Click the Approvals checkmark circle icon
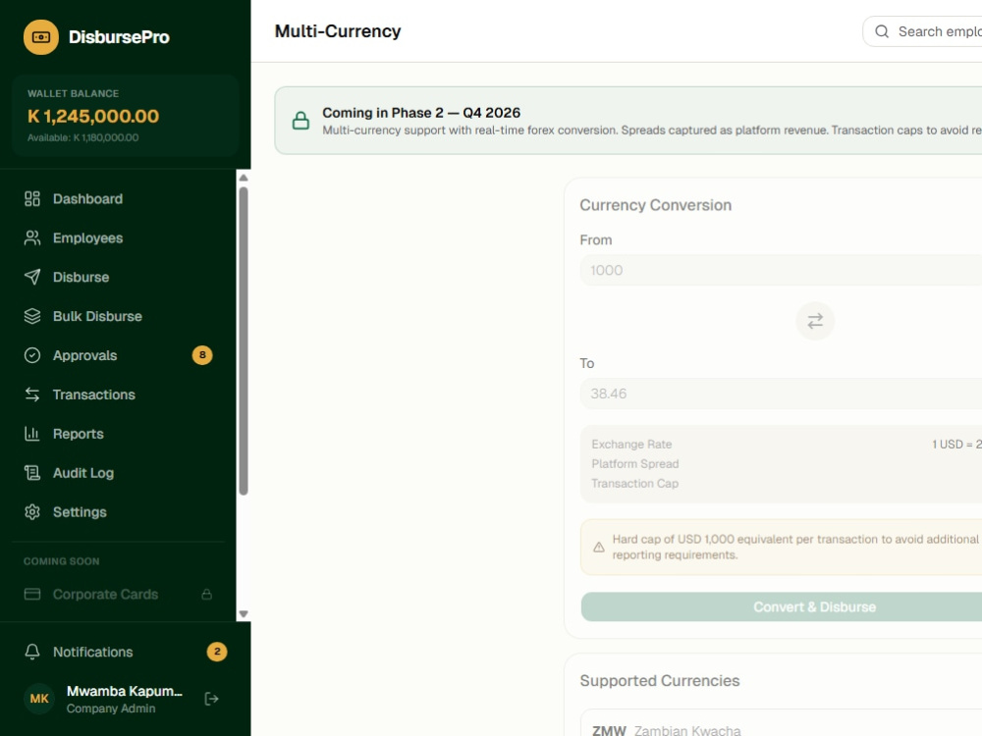This screenshot has width=982, height=736. tap(32, 355)
